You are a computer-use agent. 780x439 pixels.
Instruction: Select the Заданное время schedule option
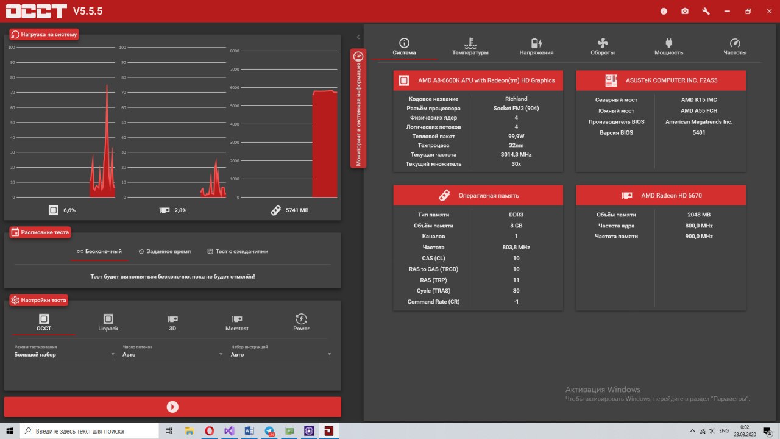[165, 251]
